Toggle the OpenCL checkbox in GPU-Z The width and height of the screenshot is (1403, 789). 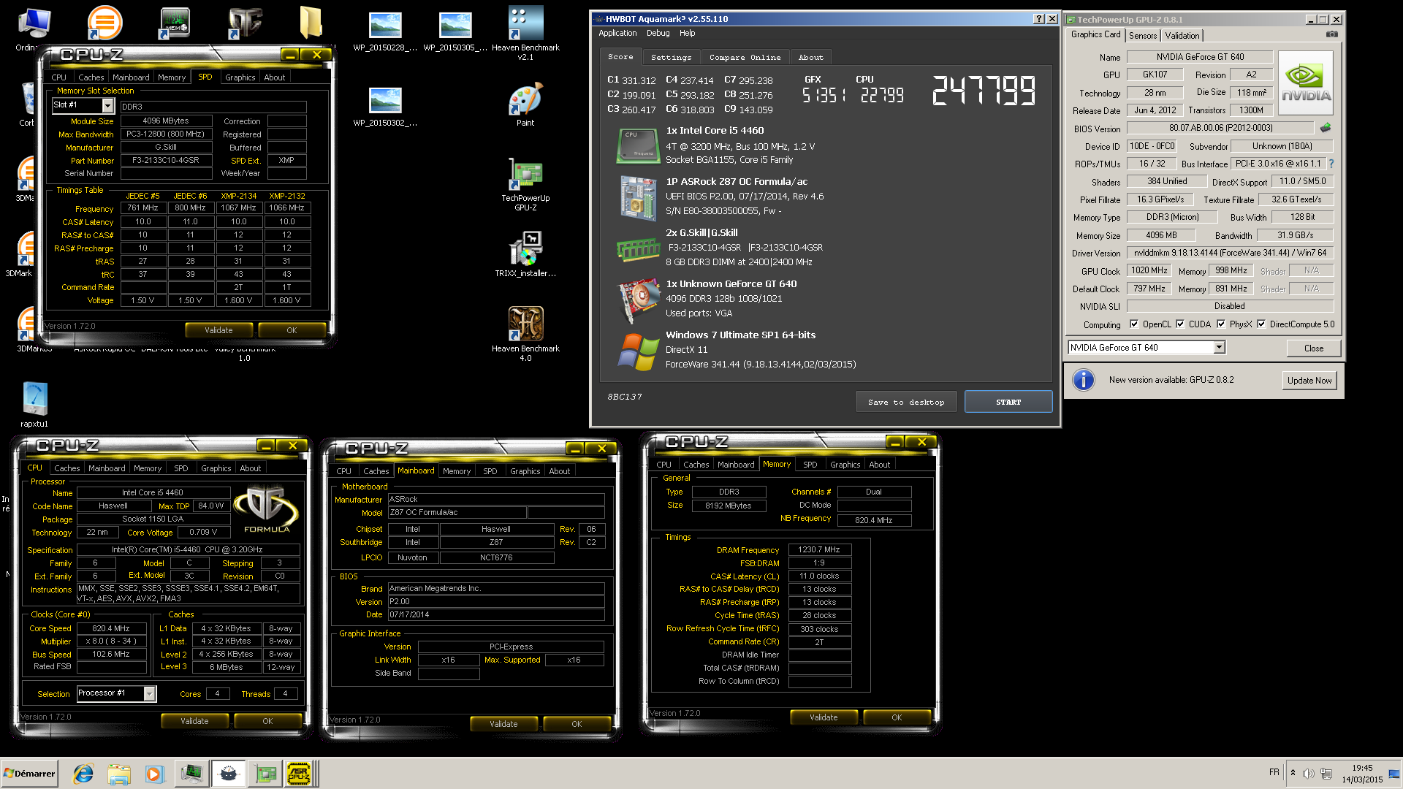coord(1134,324)
